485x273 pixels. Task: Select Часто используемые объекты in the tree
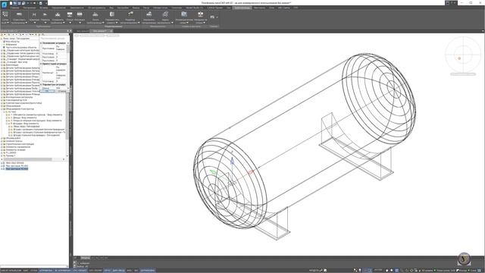(21, 47)
